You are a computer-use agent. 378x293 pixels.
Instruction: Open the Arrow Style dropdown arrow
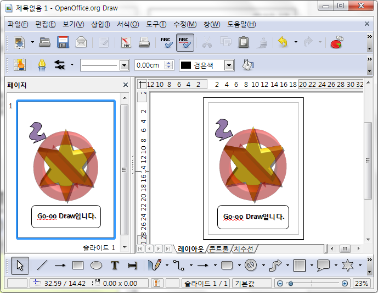click(72, 65)
